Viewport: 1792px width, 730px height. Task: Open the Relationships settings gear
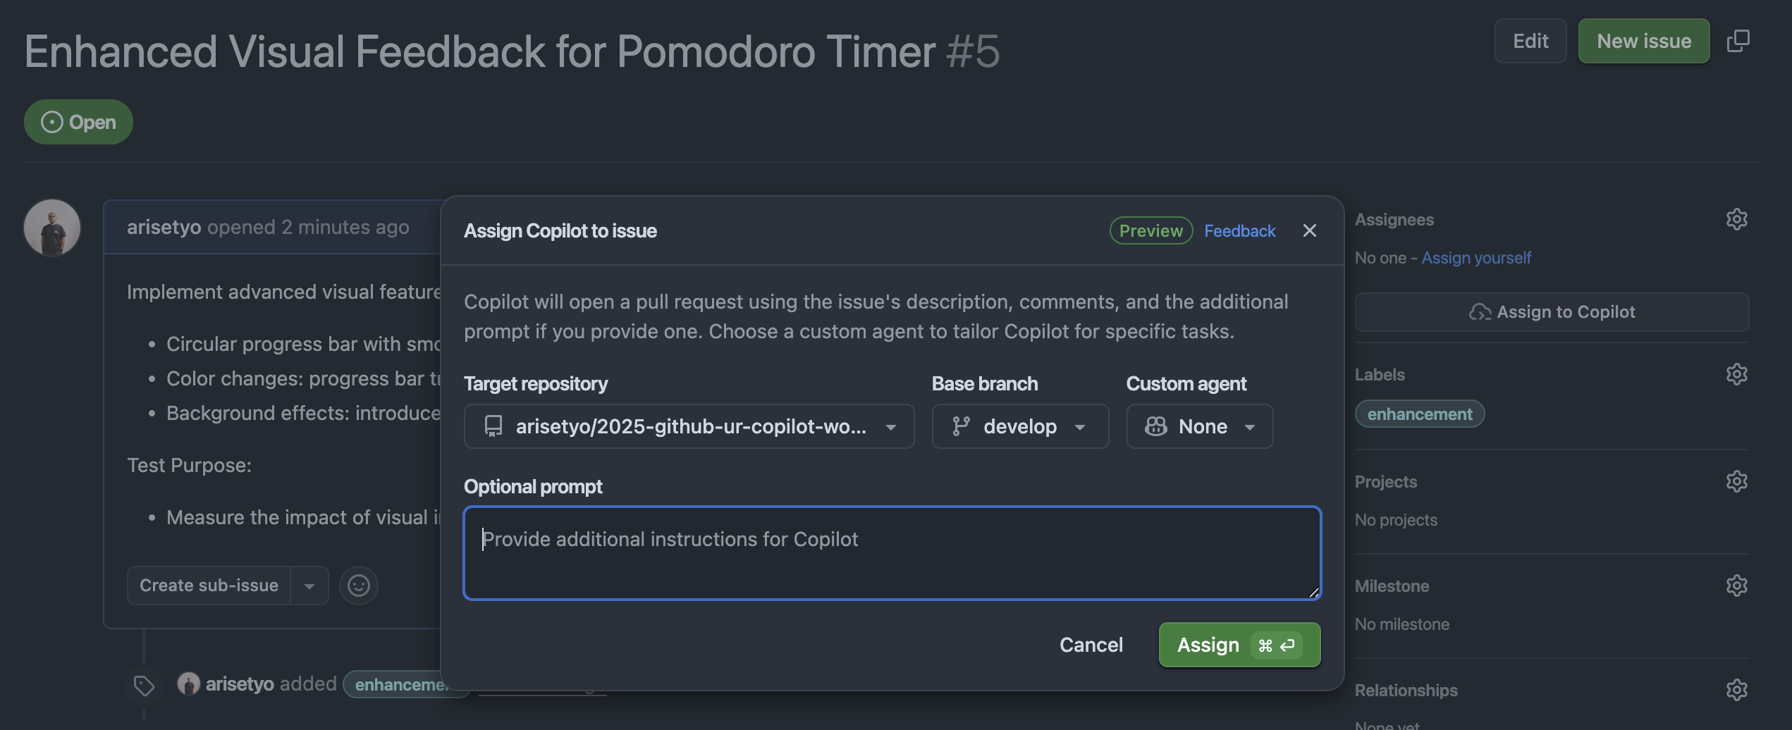[1737, 689]
